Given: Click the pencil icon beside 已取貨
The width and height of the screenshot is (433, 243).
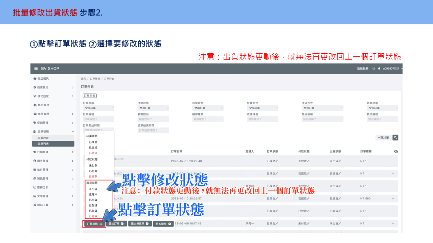Looking at the screenshot, I should (x=340, y=211).
